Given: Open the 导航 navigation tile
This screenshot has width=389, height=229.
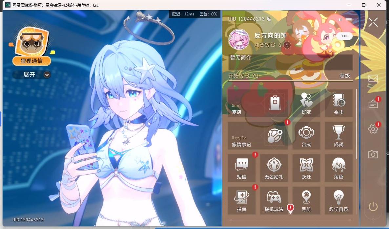Looking at the screenshot, I should tap(306, 200).
